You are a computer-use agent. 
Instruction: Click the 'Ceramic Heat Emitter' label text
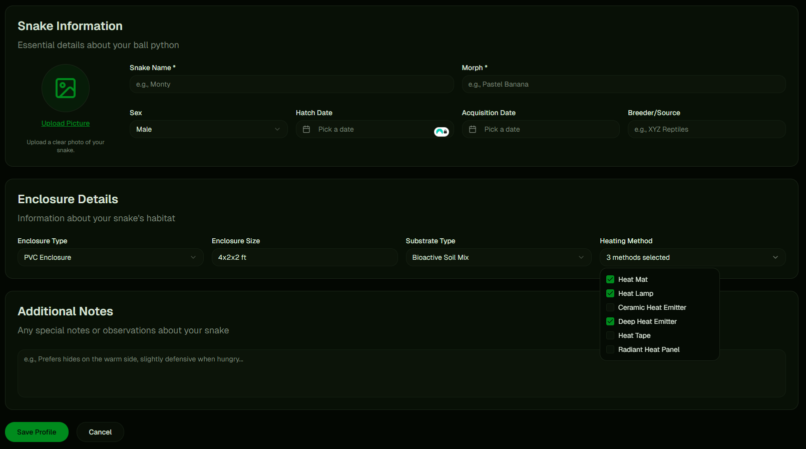pos(652,307)
